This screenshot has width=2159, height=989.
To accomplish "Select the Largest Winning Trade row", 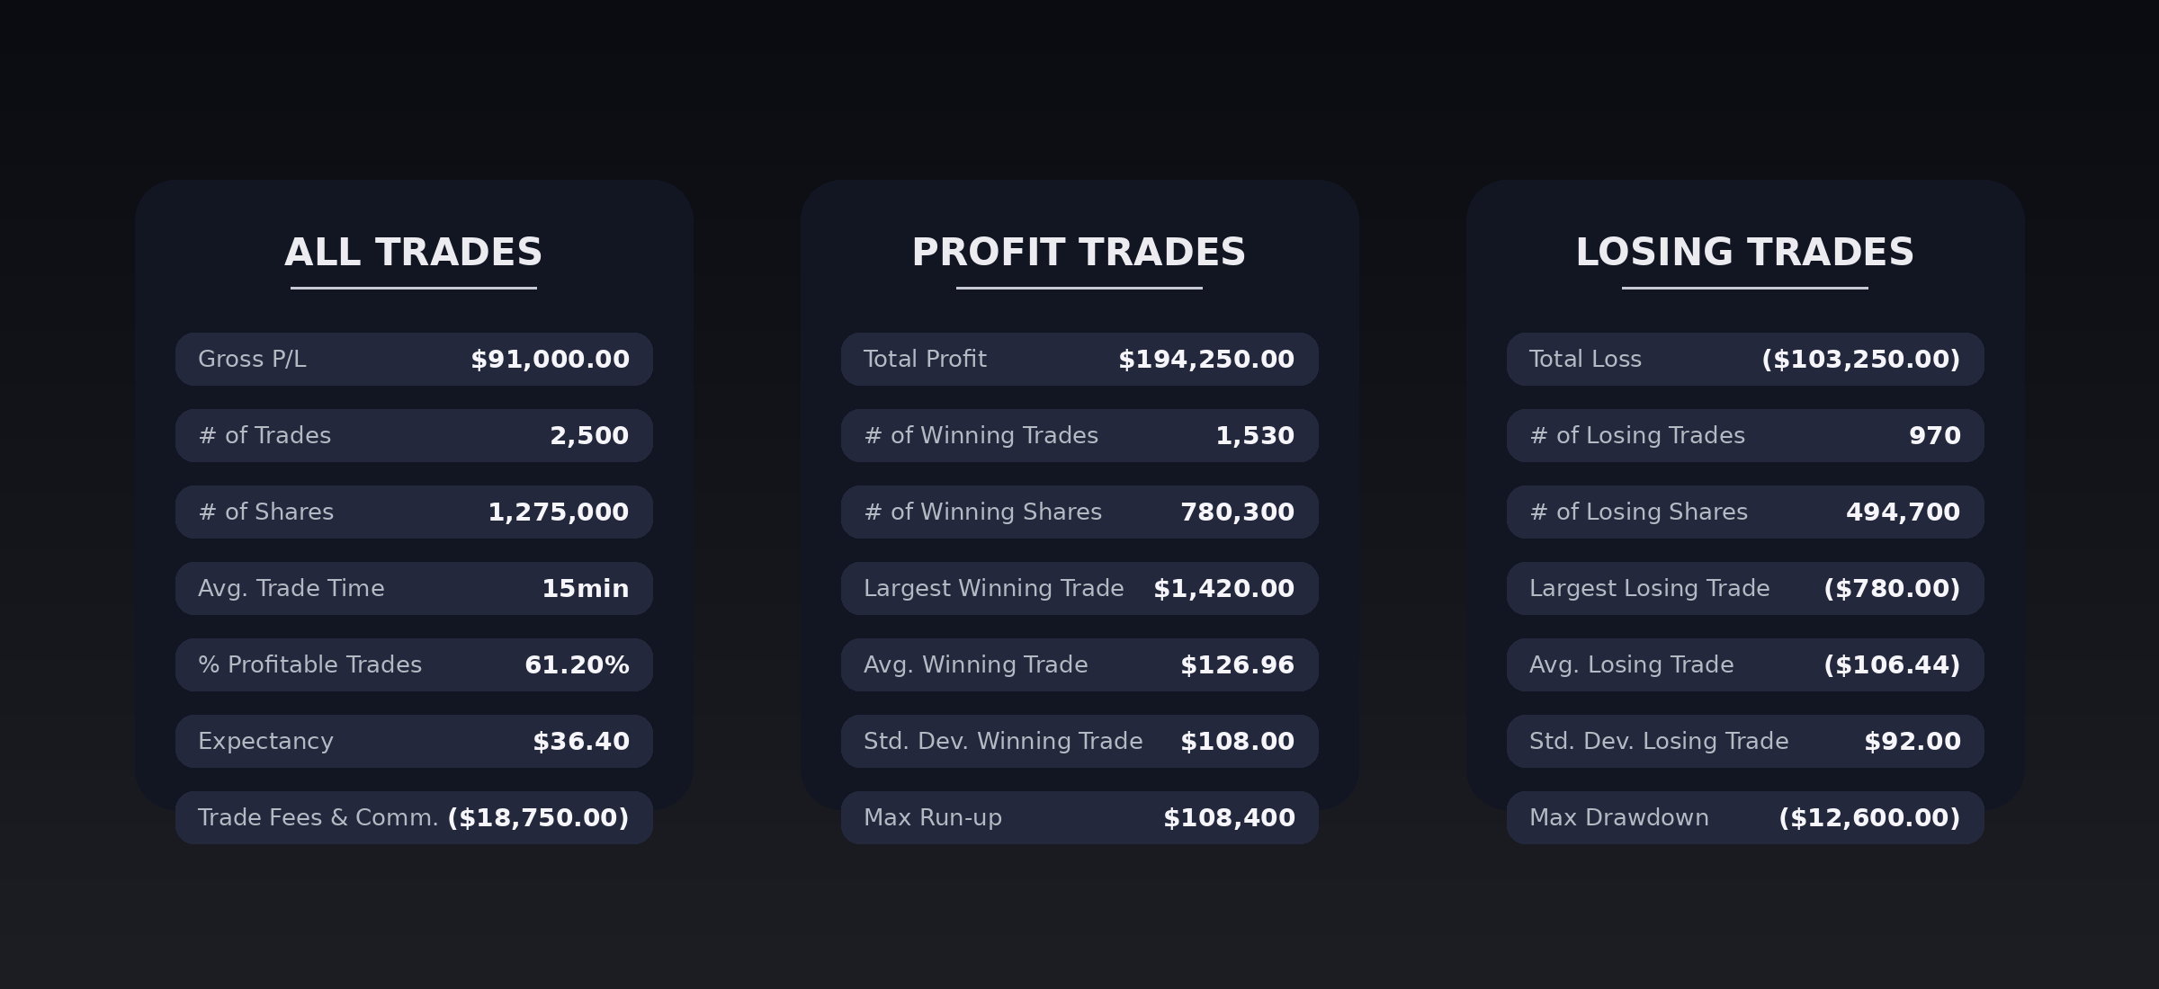I will [1079, 589].
